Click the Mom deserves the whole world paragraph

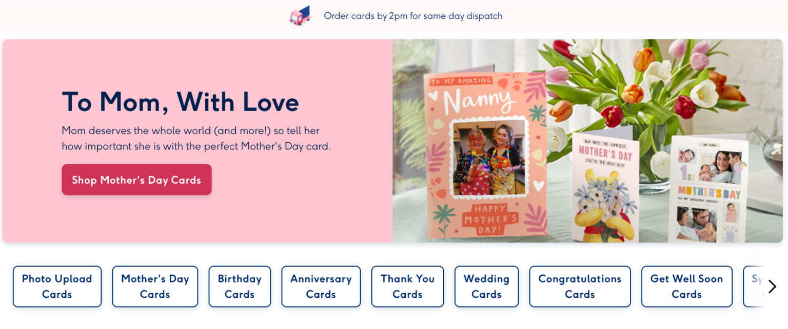[196, 138]
